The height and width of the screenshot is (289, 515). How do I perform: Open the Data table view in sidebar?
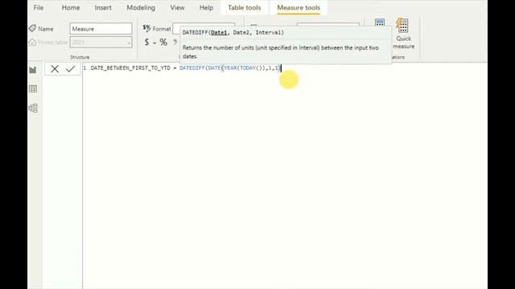coord(33,89)
